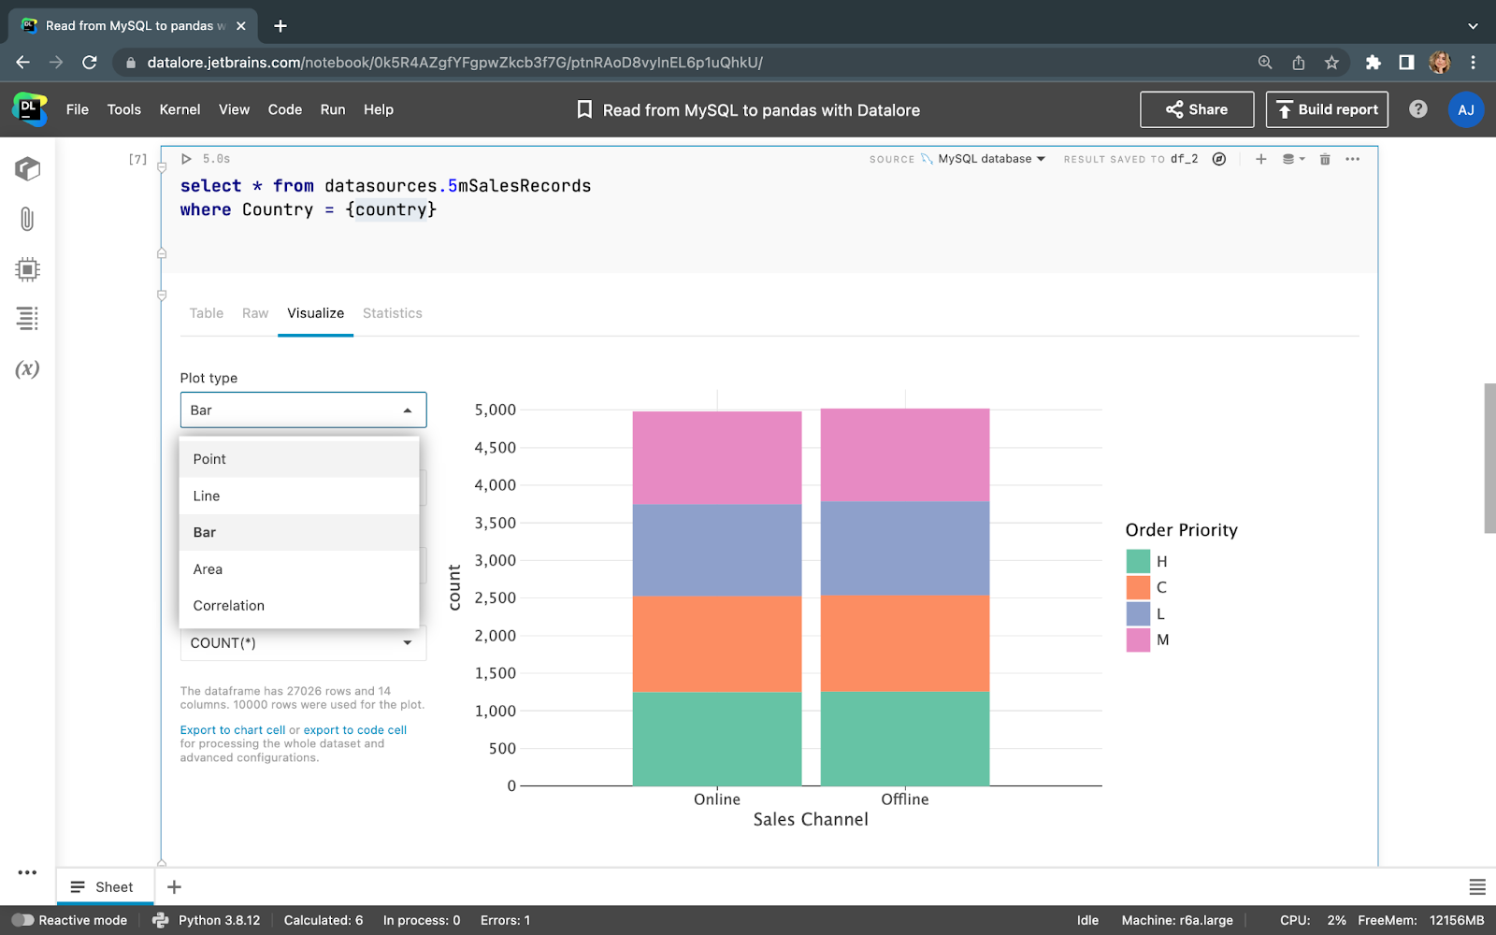Open the help question mark icon
This screenshot has height=935, width=1496.
pos(1418,109)
